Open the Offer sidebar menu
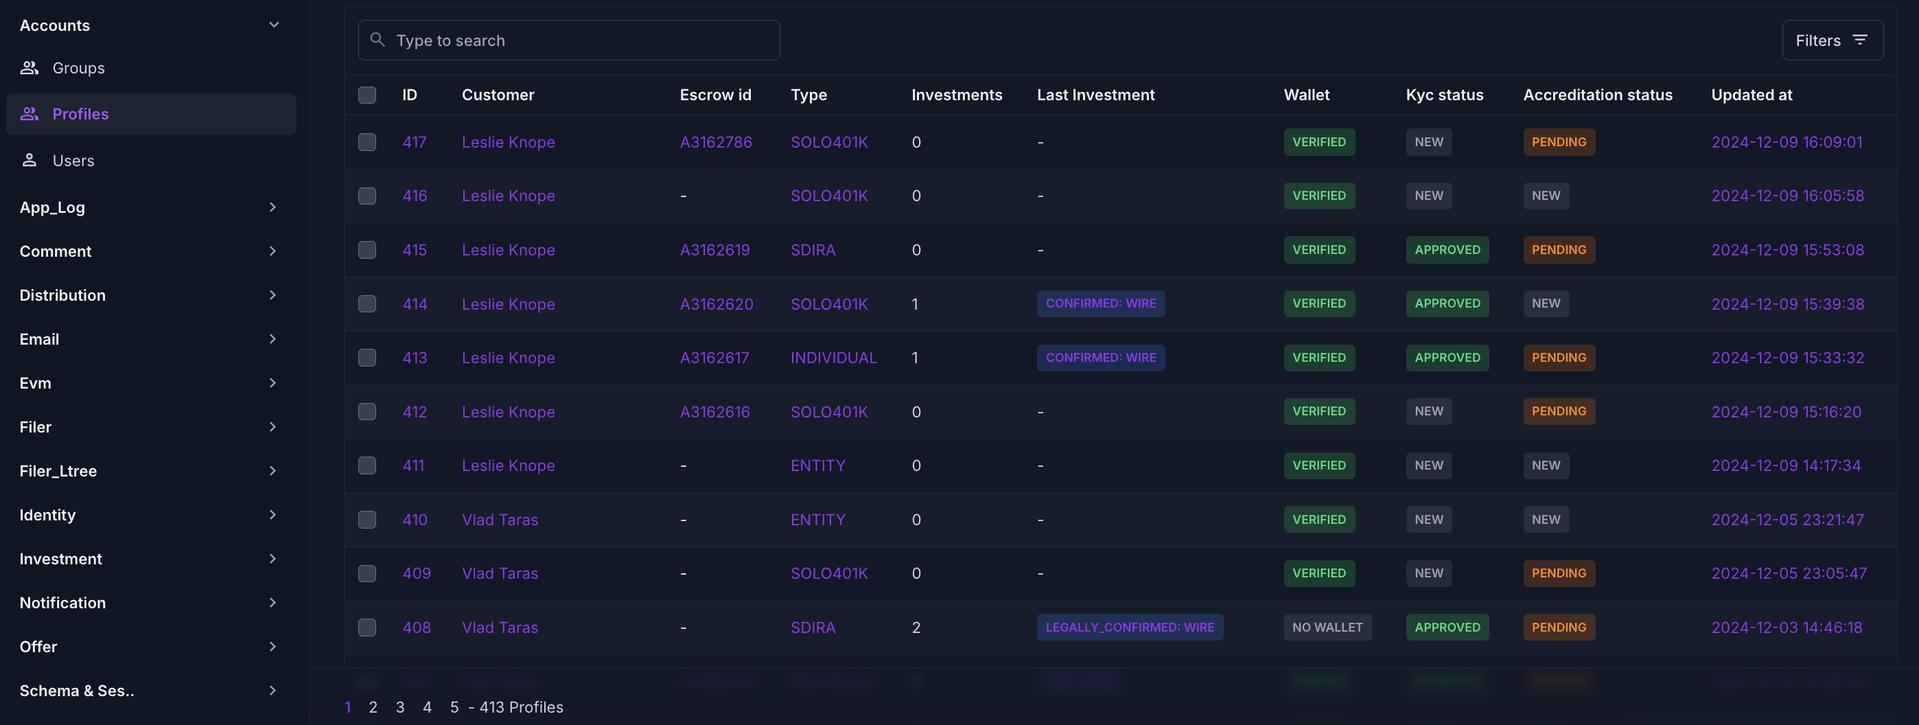Image resolution: width=1919 pixels, height=725 pixels. pos(38,647)
